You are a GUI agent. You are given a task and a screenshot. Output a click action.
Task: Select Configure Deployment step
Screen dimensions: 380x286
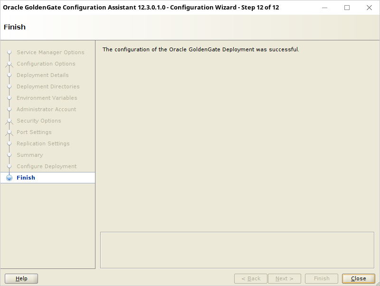click(x=47, y=166)
